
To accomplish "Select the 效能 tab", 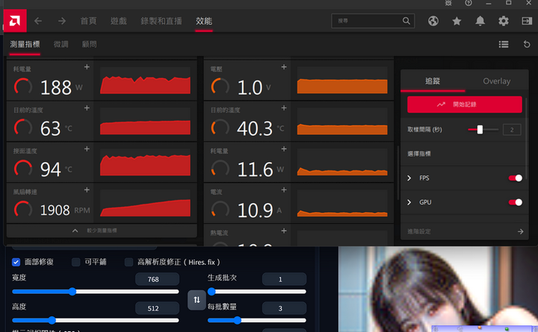I will 204,21.
